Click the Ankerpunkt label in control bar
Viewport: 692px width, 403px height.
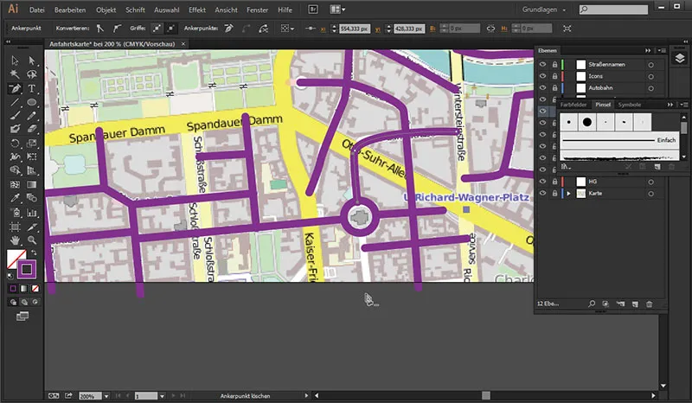26,29
